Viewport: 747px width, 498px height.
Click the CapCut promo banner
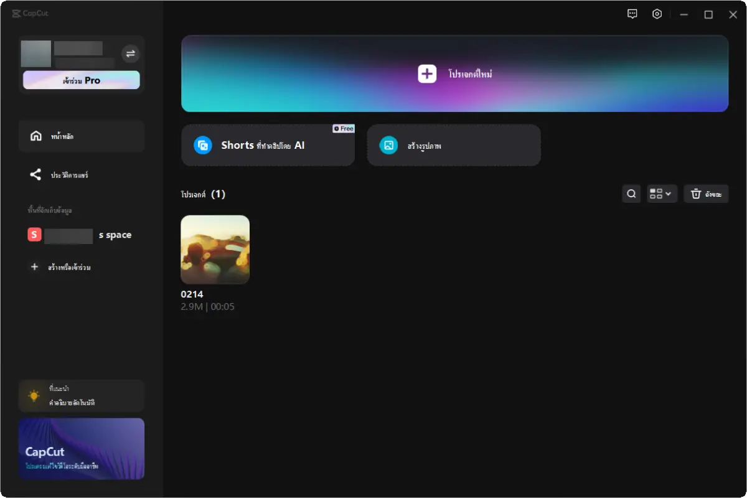82,449
